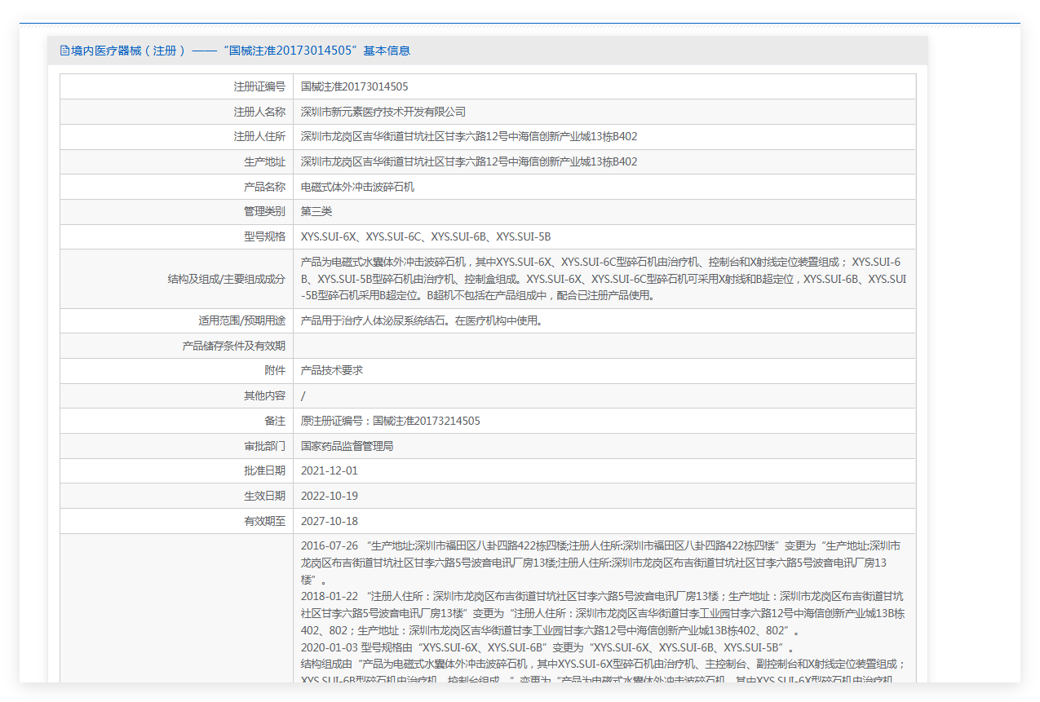
Task: Click the document icon beside the header title
Action: (x=64, y=51)
